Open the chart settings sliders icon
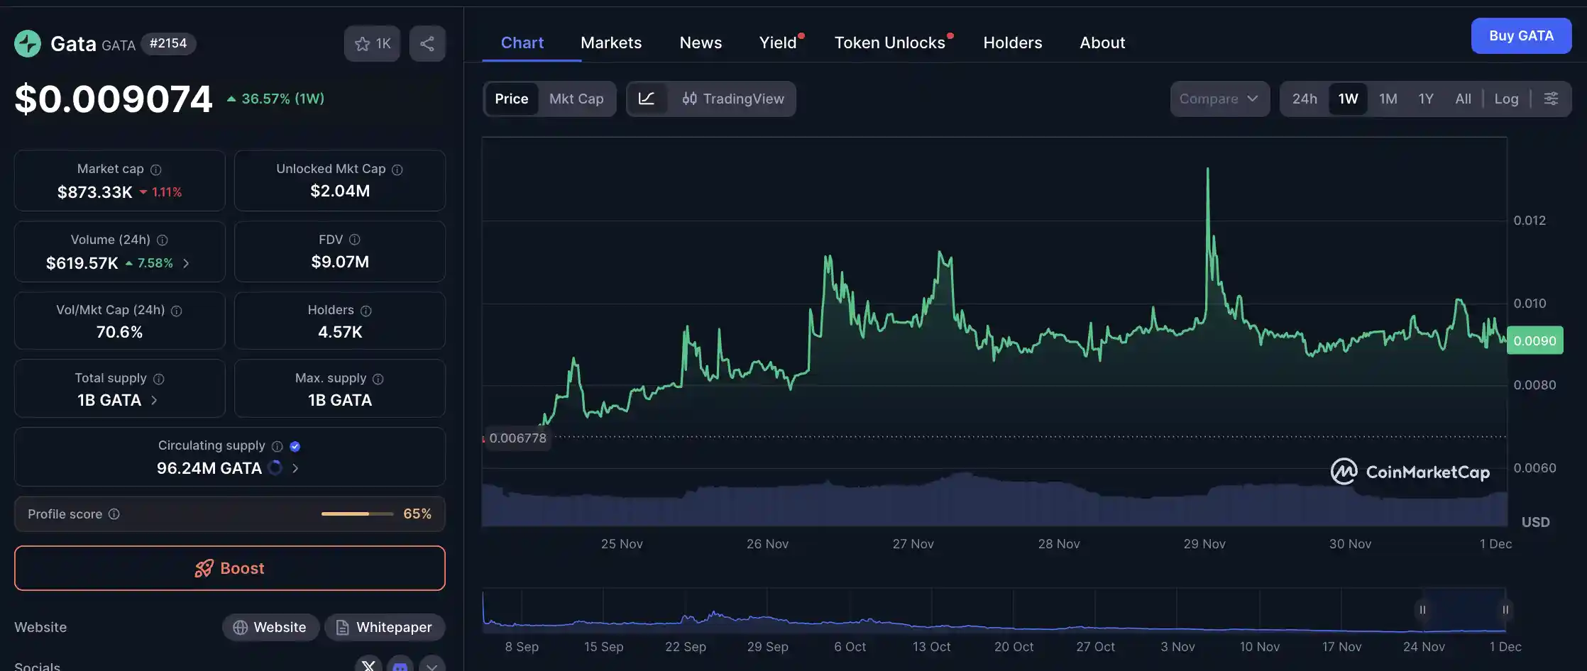Viewport: 1587px width, 671px height. click(1552, 99)
